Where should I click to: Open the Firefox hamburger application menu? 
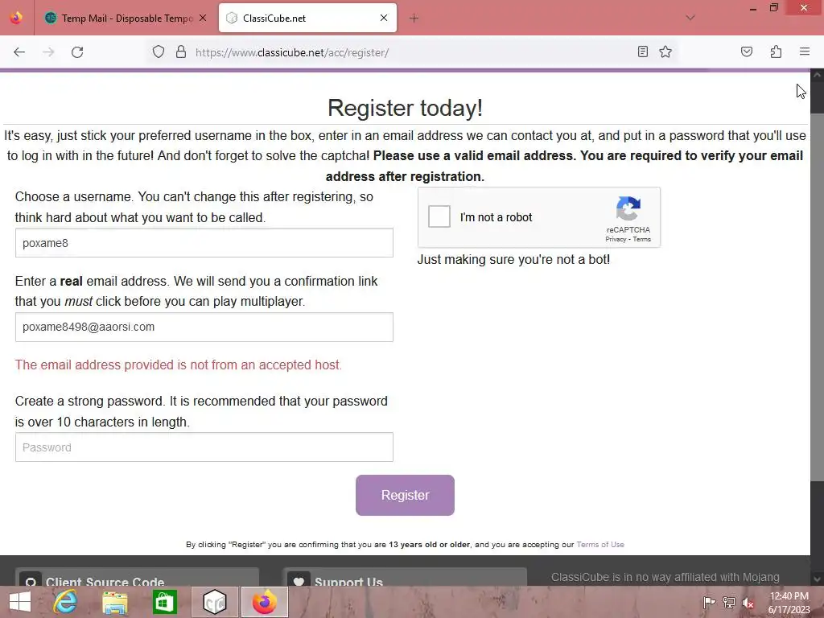tap(804, 51)
